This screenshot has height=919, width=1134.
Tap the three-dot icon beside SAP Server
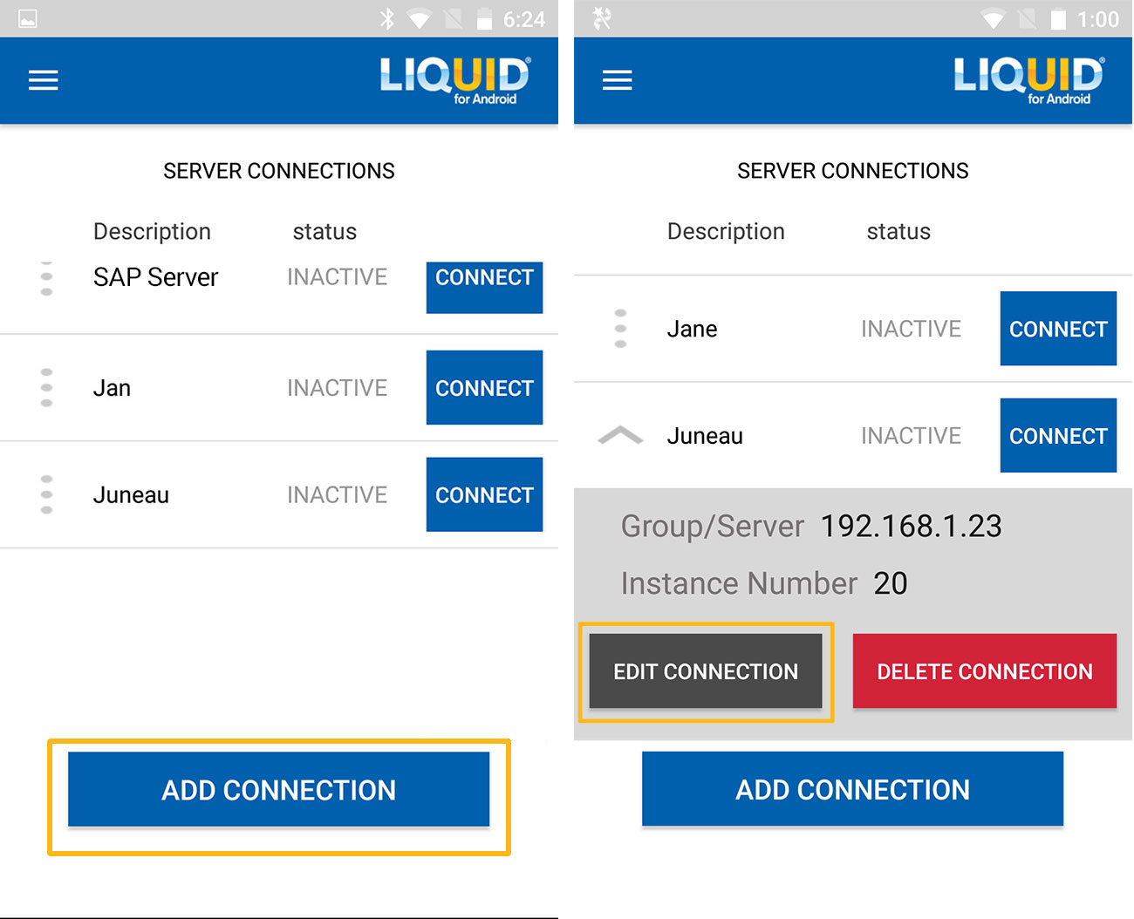47,279
